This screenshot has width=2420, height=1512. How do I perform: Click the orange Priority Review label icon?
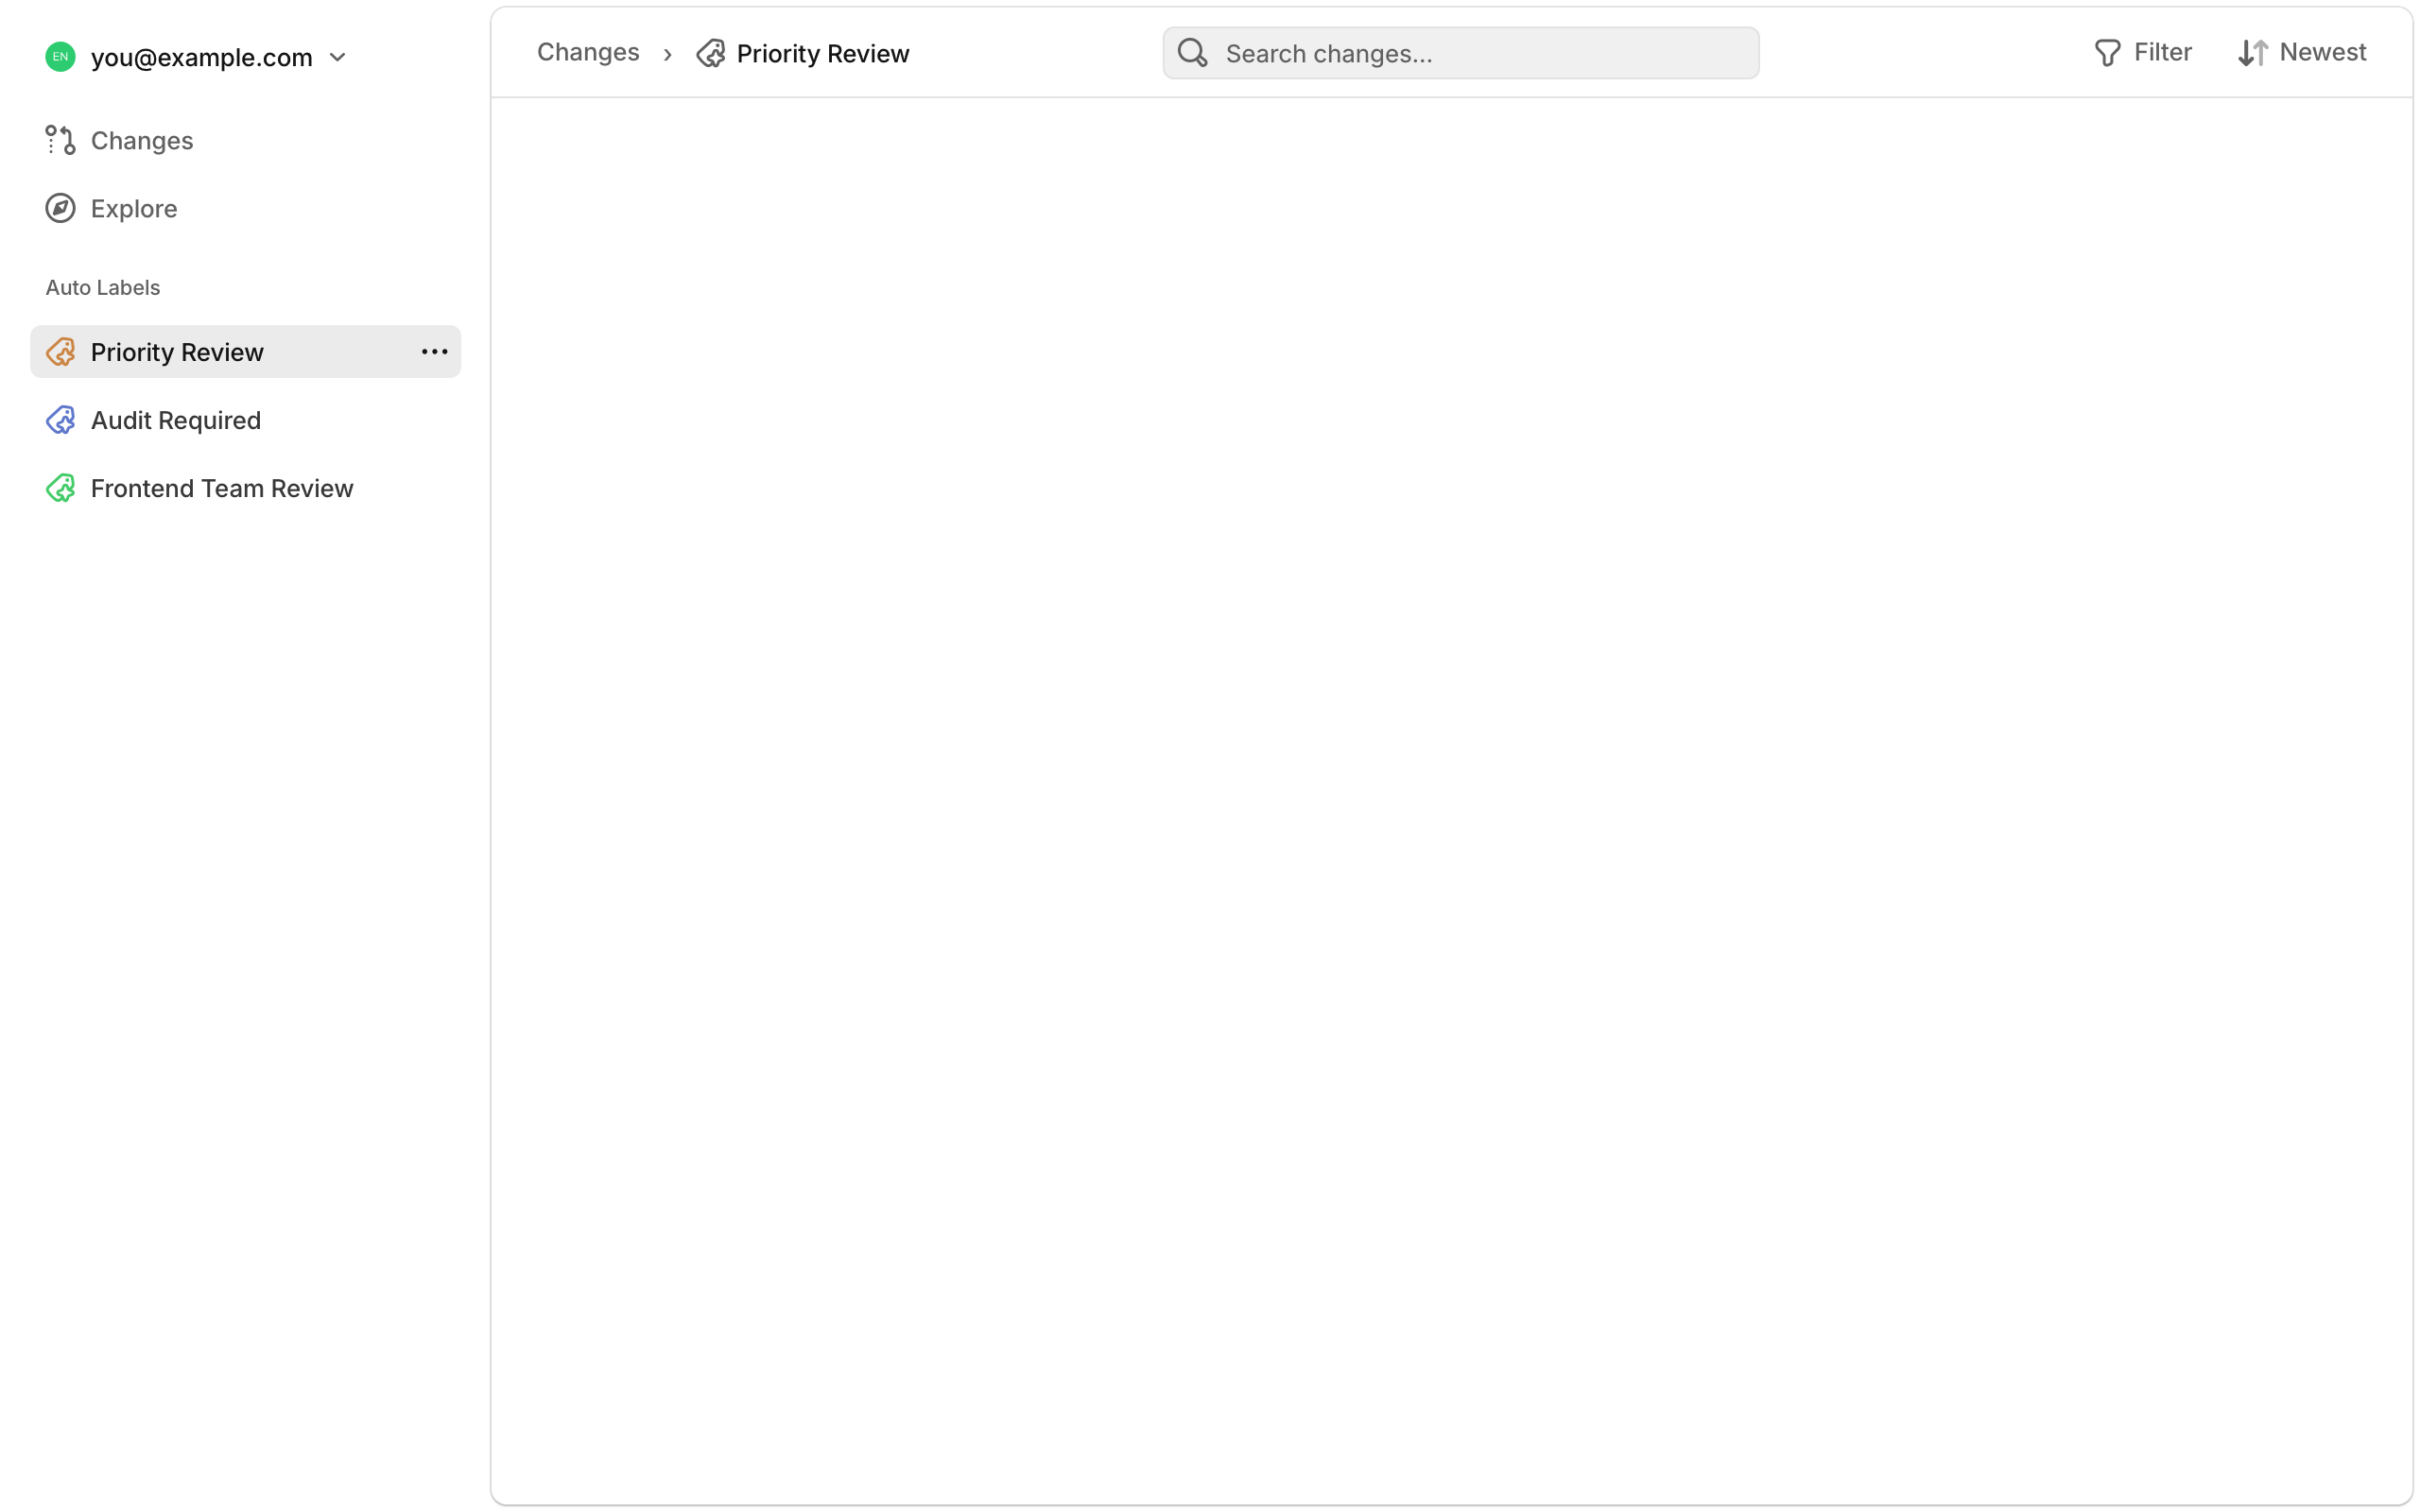60,352
